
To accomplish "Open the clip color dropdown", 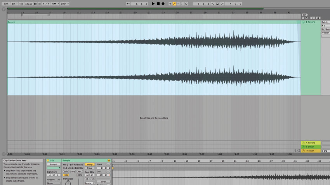I will (x=54, y=168).
